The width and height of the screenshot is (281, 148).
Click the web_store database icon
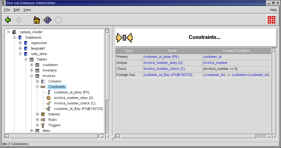(x=26, y=54)
